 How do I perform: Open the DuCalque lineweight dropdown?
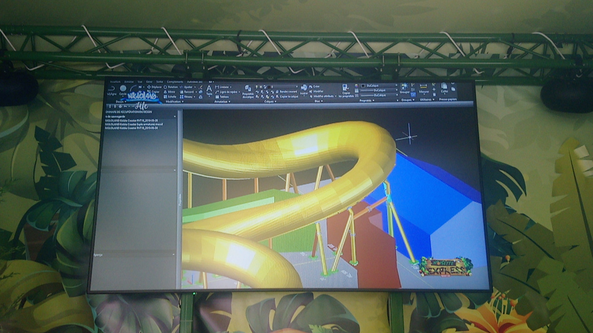[397, 90]
